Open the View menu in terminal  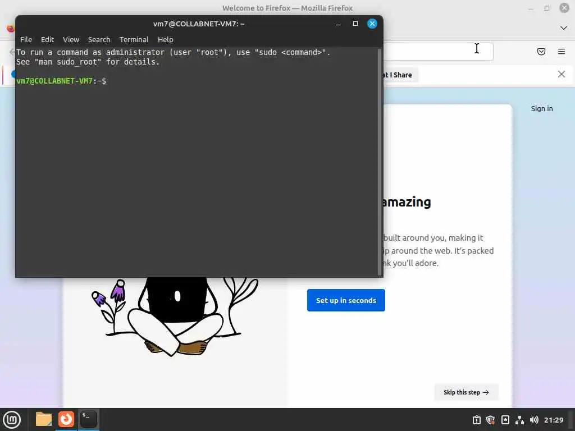[71, 40]
